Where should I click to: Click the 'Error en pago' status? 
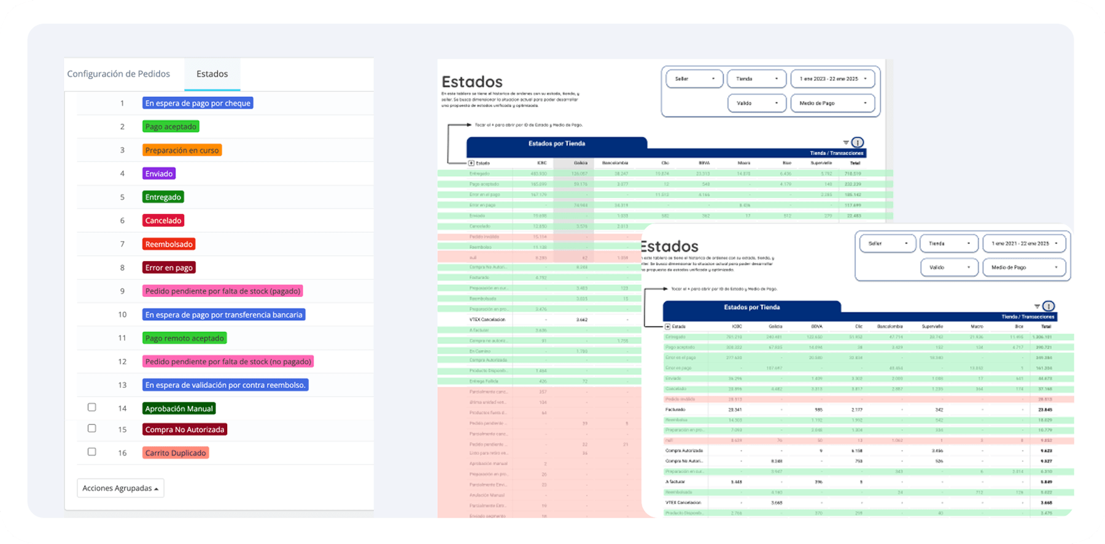pos(169,267)
